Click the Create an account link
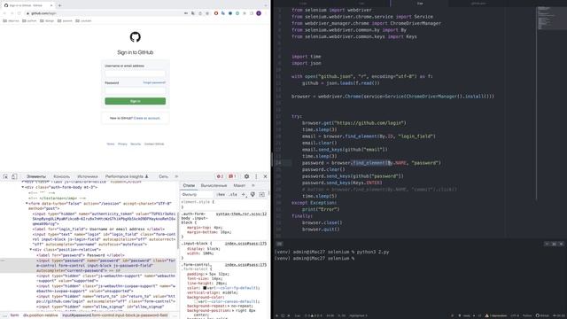This screenshot has height=319, width=567. click(147, 118)
